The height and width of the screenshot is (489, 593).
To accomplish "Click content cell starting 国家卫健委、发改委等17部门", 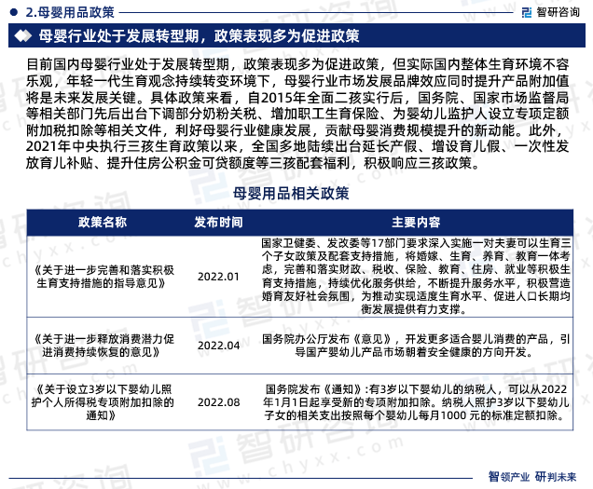I will pos(416,276).
